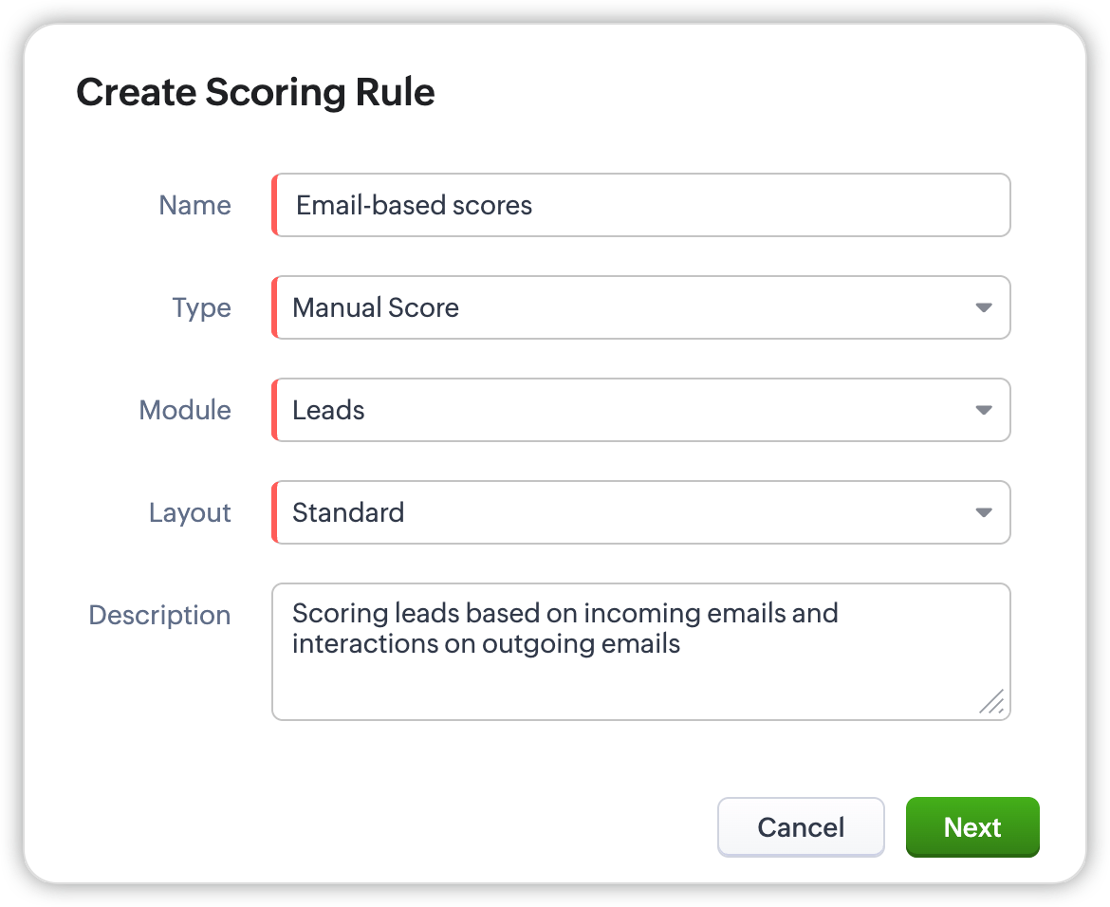Click the Type dropdown arrow icon
The image size is (1110, 907).
(984, 307)
